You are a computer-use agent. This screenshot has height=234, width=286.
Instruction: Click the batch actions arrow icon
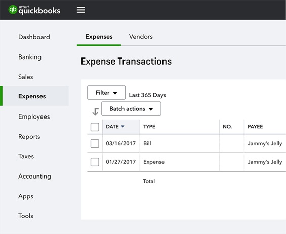point(95,112)
